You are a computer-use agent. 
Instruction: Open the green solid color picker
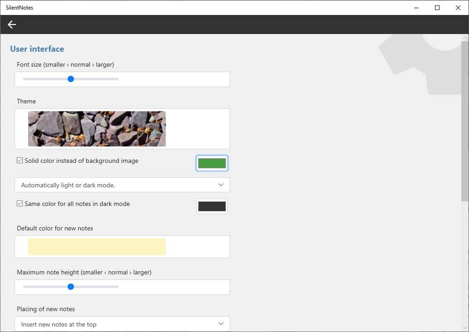pos(212,163)
